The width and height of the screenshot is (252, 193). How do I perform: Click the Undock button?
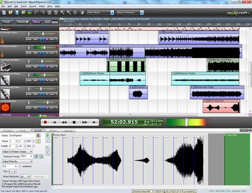244,130
